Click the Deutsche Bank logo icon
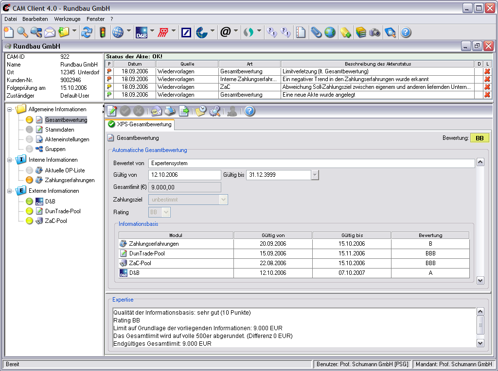The image size is (498, 371). pos(186,33)
